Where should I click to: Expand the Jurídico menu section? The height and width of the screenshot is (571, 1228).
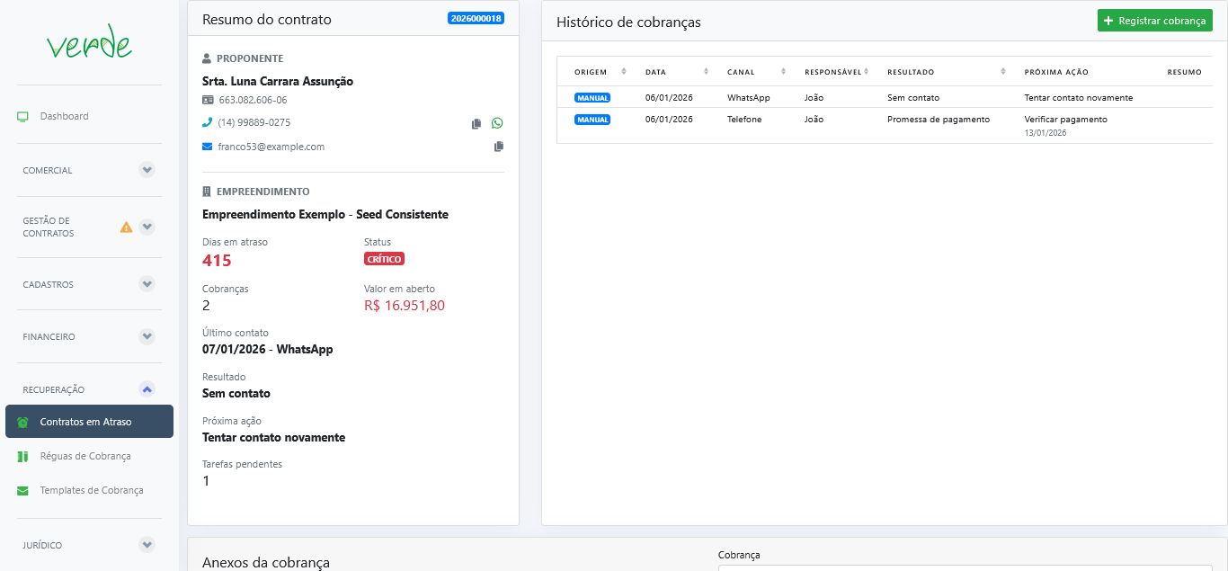pos(147,545)
